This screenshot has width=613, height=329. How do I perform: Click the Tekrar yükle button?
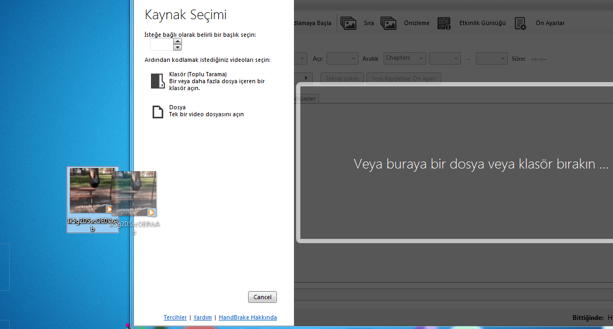(342, 78)
